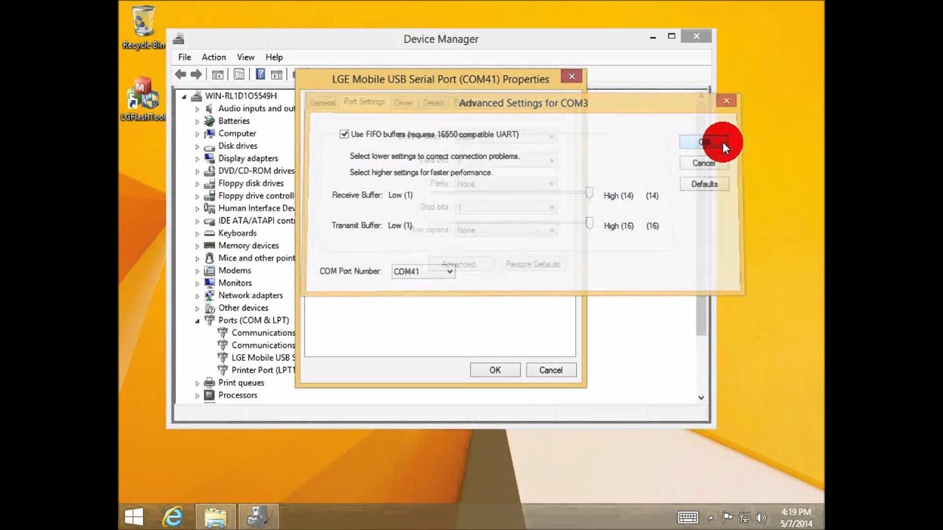Click the Forward arrow in Device Manager toolbar
This screenshot has width=943, height=530.
(196, 74)
